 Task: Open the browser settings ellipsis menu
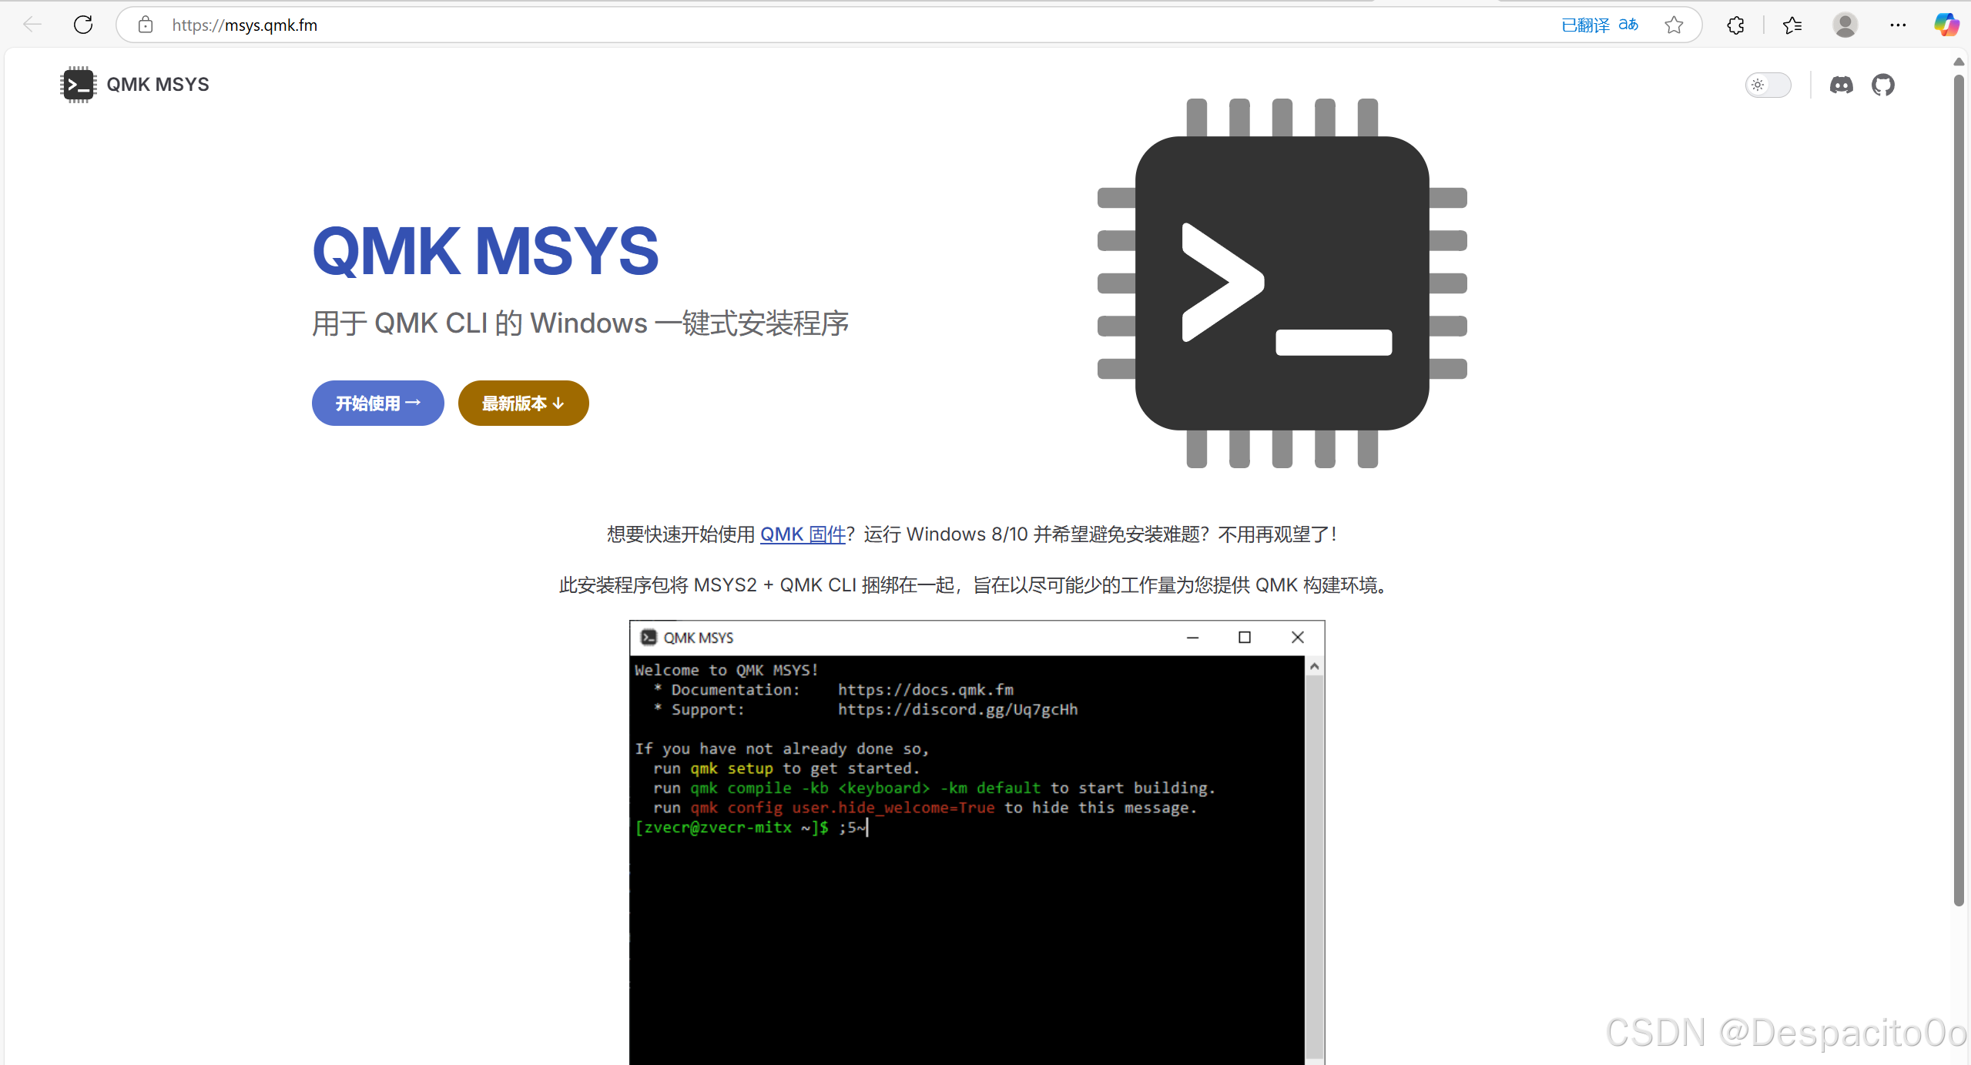point(1898,25)
